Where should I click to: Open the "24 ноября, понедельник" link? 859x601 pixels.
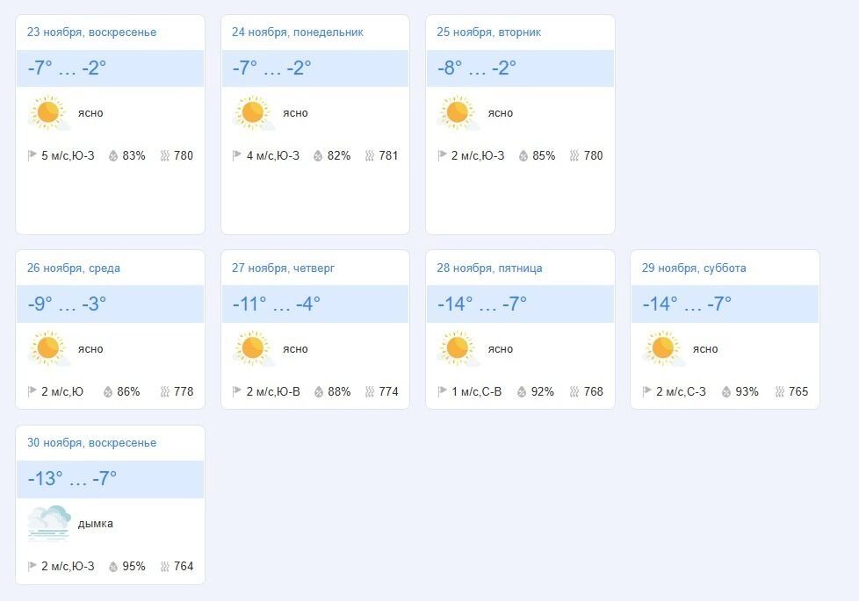click(x=297, y=32)
